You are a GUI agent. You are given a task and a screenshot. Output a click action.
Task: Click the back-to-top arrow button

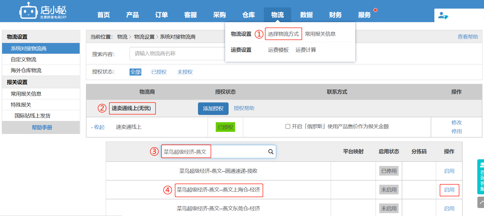pos(481,202)
